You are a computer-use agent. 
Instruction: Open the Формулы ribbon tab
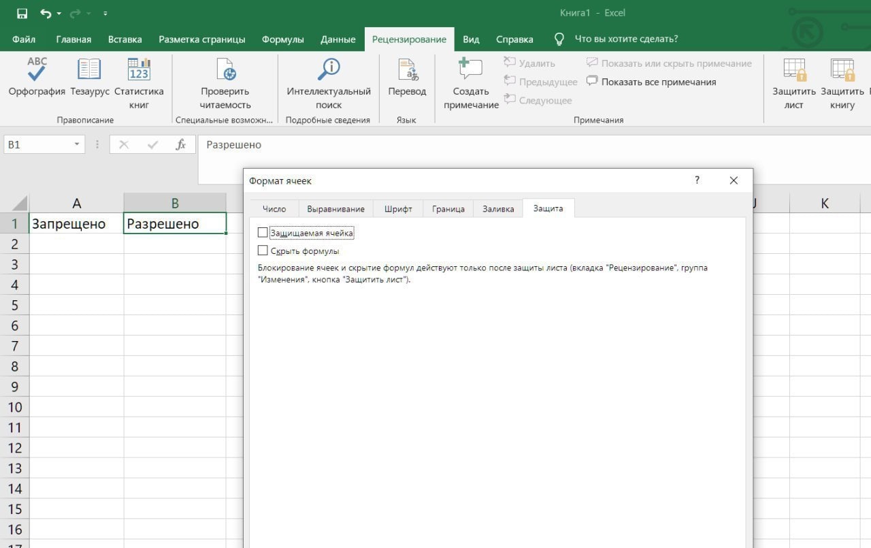tap(282, 39)
